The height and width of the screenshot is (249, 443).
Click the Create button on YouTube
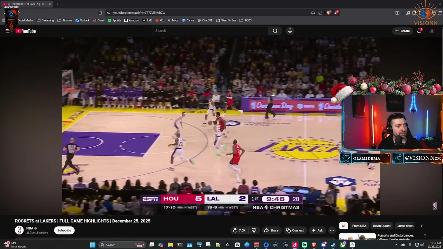(402, 31)
